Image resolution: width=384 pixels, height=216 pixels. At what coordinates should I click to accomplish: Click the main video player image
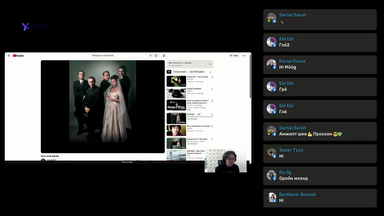point(103,106)
